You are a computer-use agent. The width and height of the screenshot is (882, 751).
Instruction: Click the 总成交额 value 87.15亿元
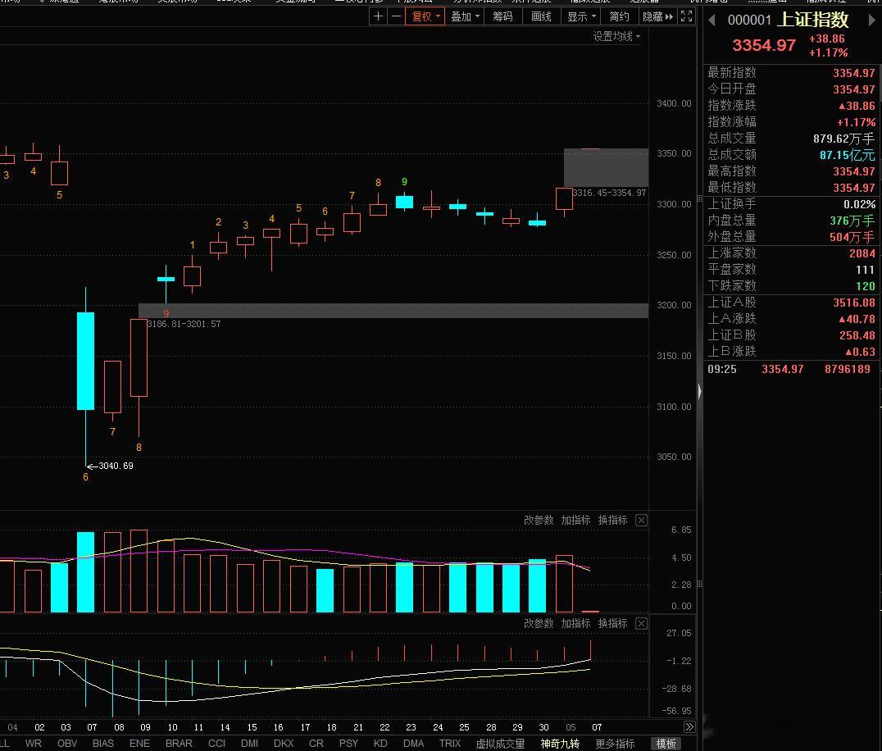[x=847, y=155]
